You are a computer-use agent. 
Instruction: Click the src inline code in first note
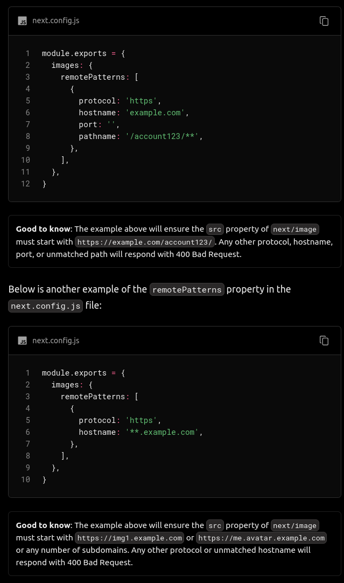click(215, 230)
